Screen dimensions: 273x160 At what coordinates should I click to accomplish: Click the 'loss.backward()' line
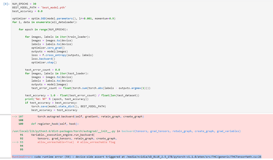(43, 59)
